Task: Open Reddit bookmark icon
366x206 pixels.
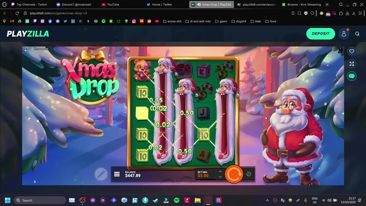Action: (149, 21)
